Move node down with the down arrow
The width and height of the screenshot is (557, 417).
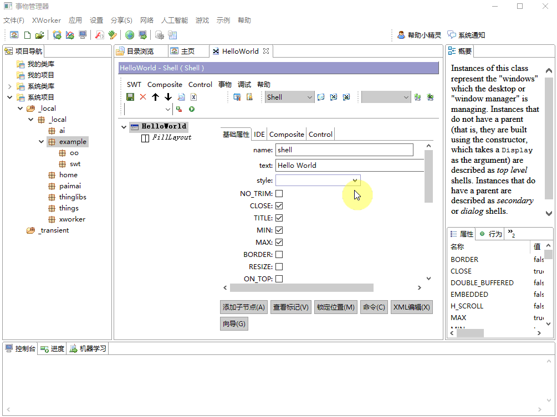[x=168, y=97]
